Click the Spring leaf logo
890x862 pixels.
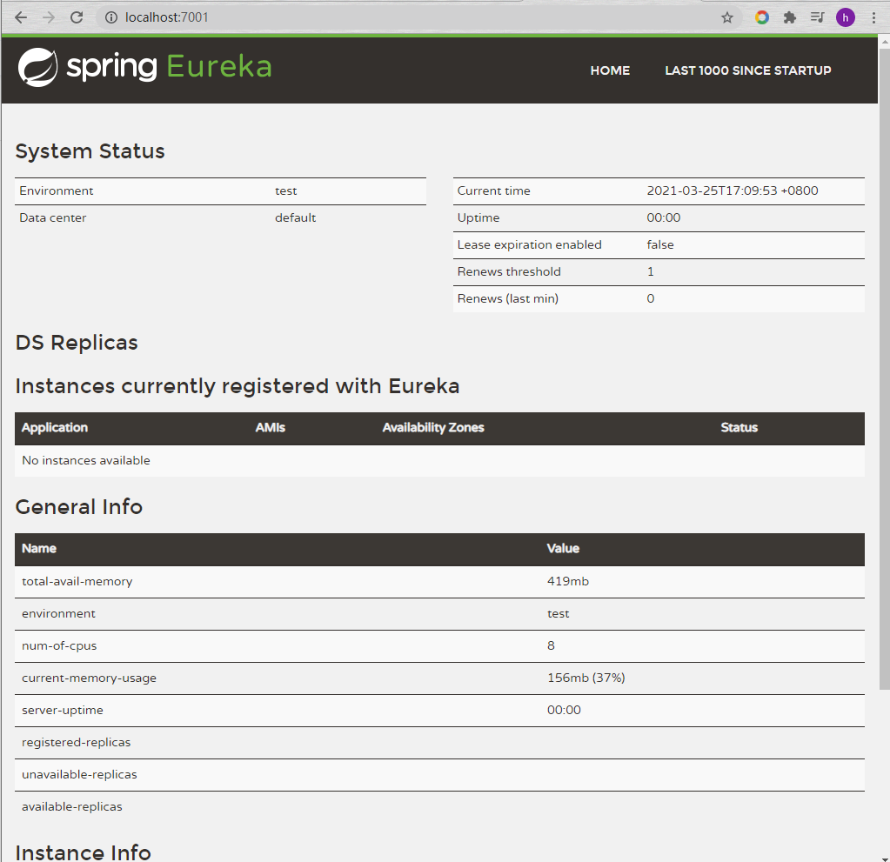point(37,68)
